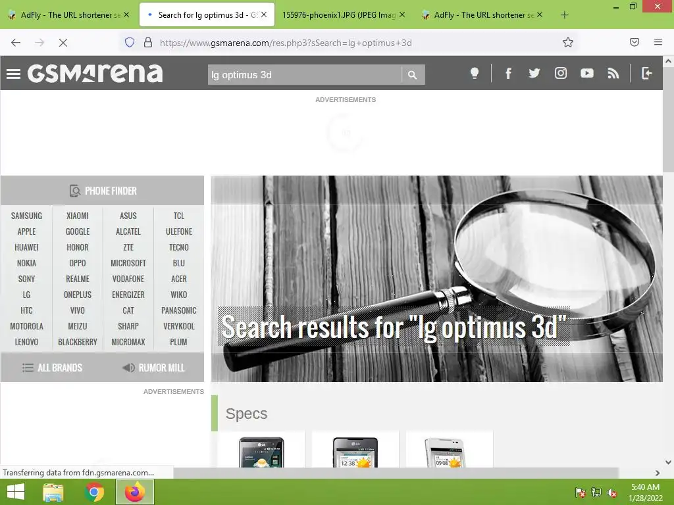Open GSMArena Twitter icon

tap(534, 73)
